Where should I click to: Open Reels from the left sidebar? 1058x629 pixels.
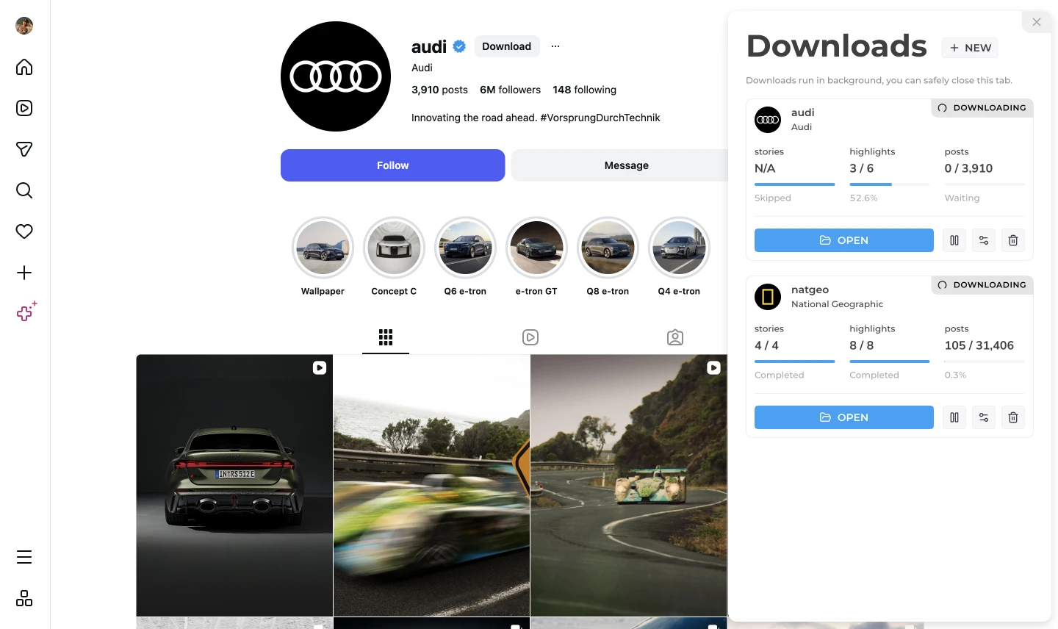tap(24, 108)
